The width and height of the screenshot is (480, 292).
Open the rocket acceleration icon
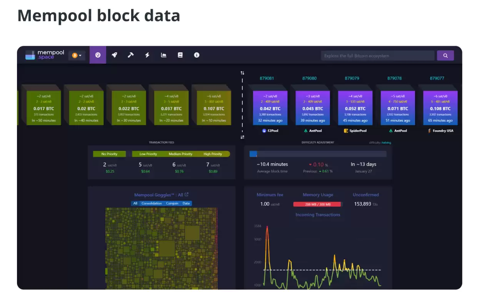tap(114, 55)
